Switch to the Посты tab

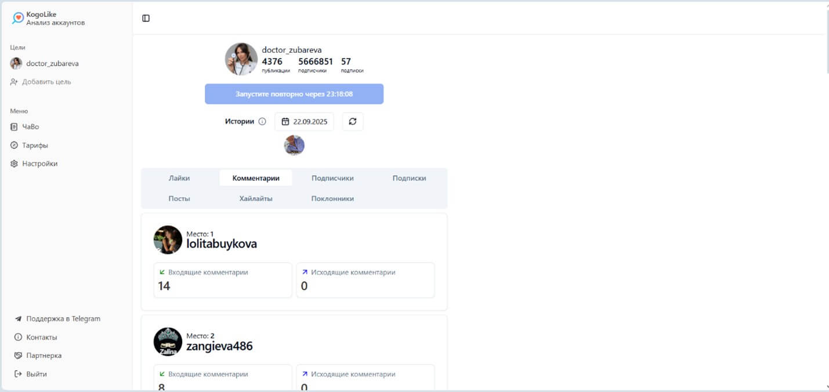pos(179,198)
